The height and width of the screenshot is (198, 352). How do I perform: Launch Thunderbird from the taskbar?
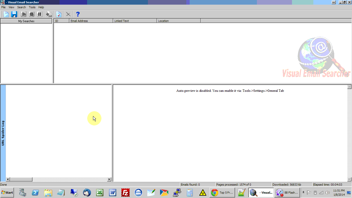(87, 193)
